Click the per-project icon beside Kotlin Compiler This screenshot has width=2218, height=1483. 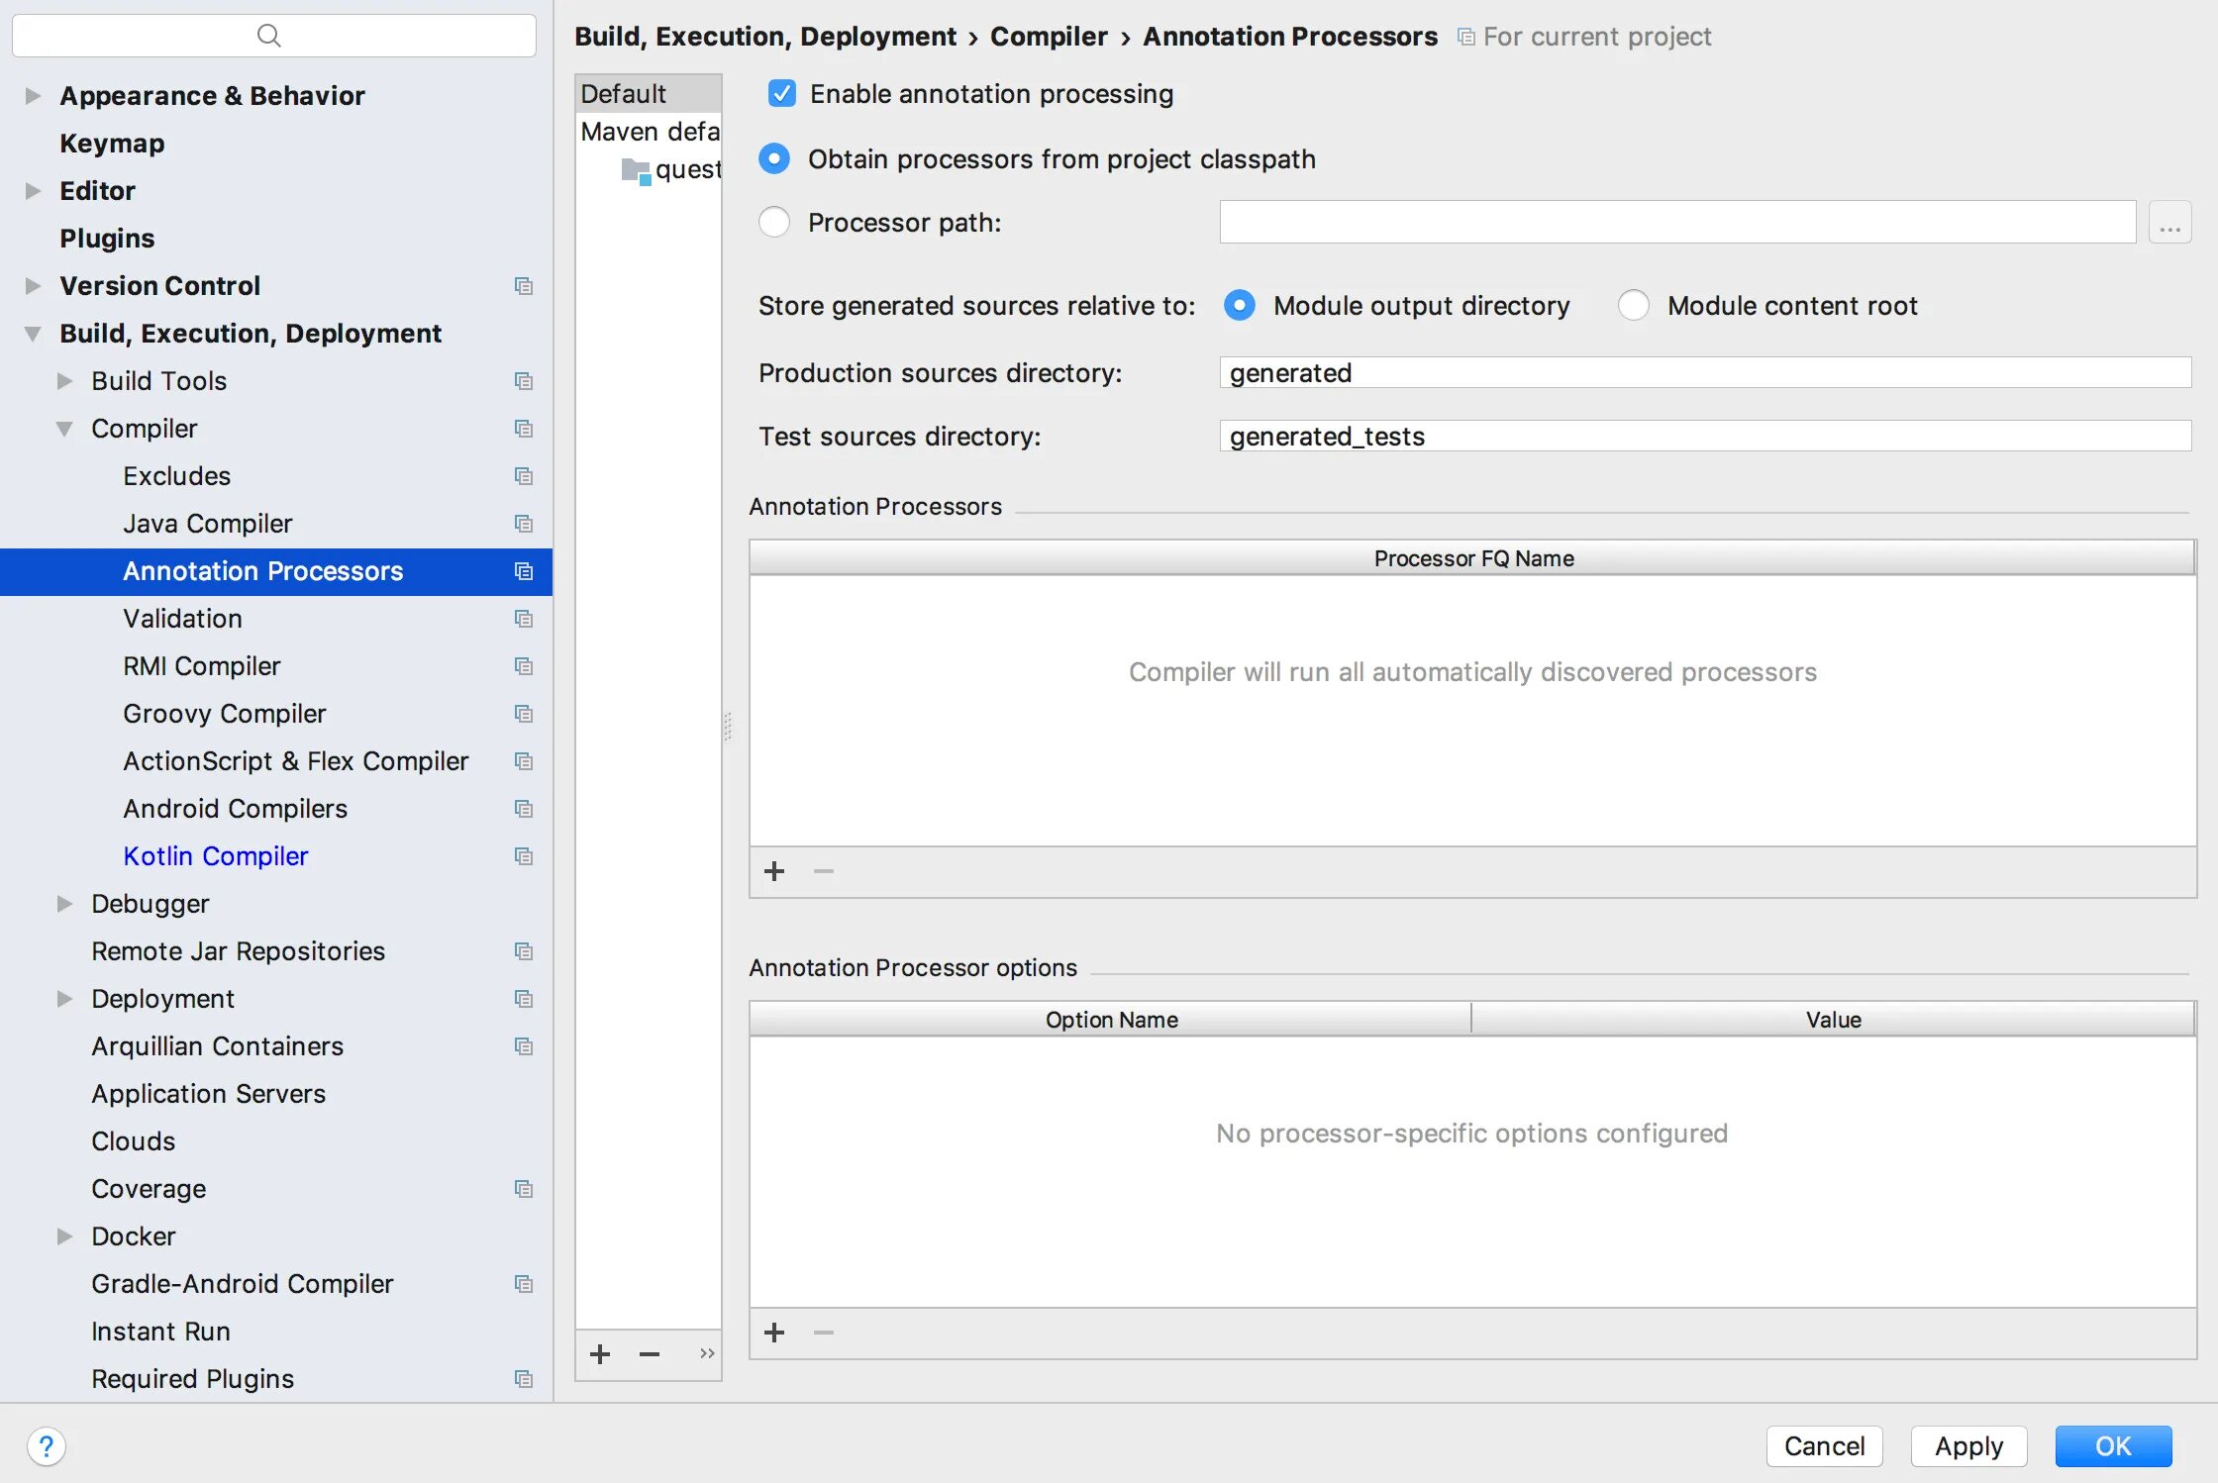(524, 856)
